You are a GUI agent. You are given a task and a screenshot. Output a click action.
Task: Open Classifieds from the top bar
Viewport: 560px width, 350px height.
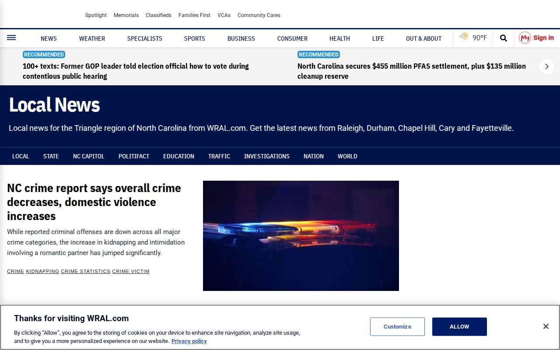(x=158, y=15)
